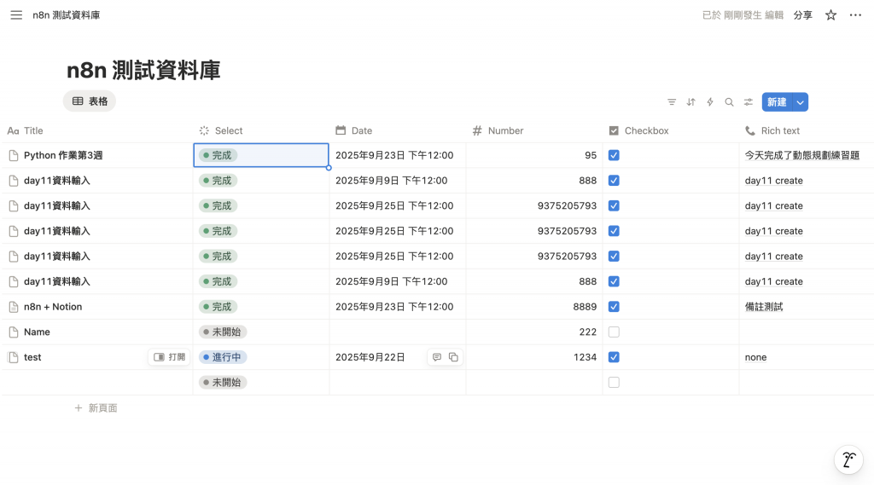Toggle checkbox in the row numbered 95

(614, 155)
